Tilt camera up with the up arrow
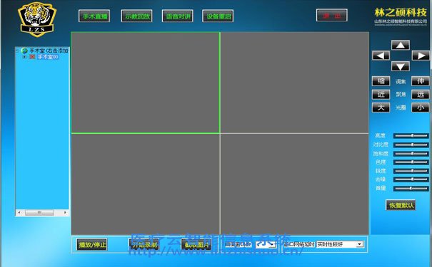Screen dimensions: 432x267 [401, 46]
